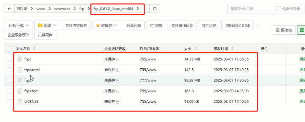The width and height of the screenshot is (305, 122).
Task: Open the 新建 dropdown menu
Action: tap(47, 26)
